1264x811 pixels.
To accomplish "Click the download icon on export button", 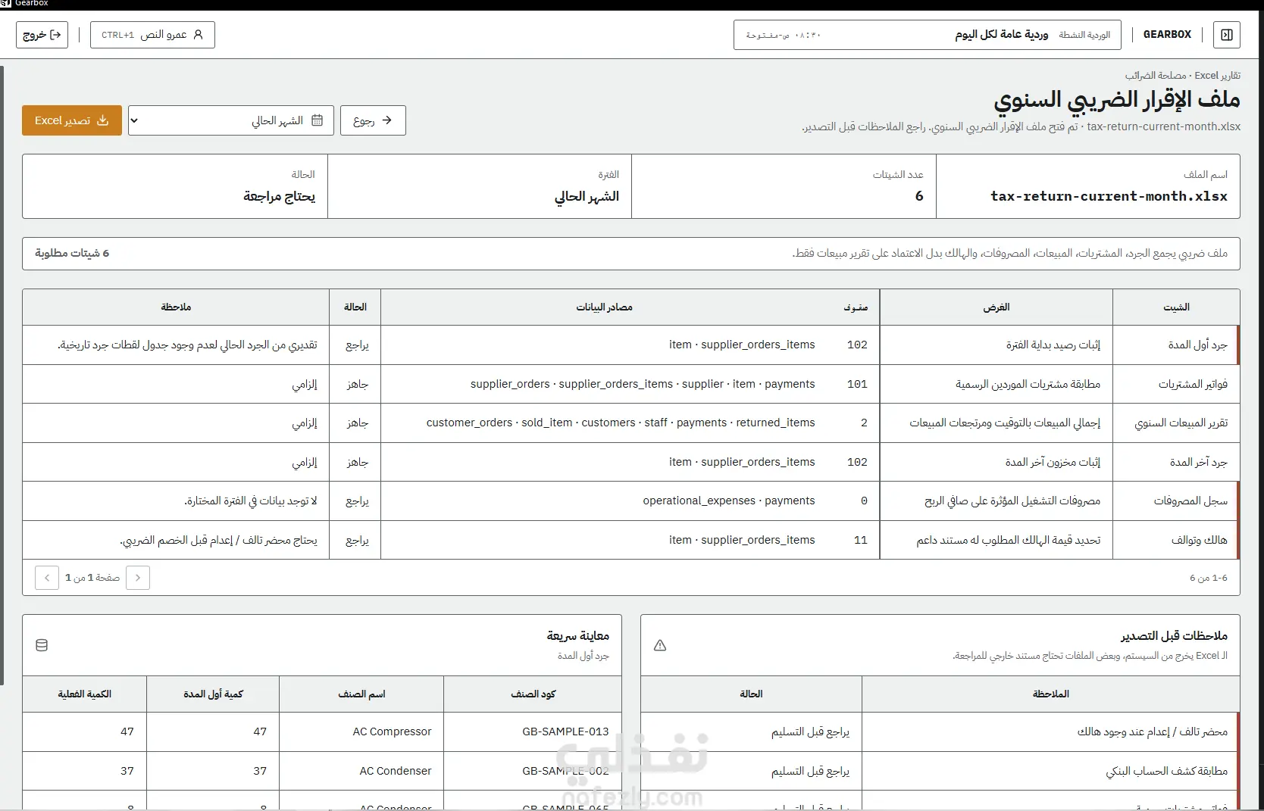I will pyautogui.click(x=103, y=120).
